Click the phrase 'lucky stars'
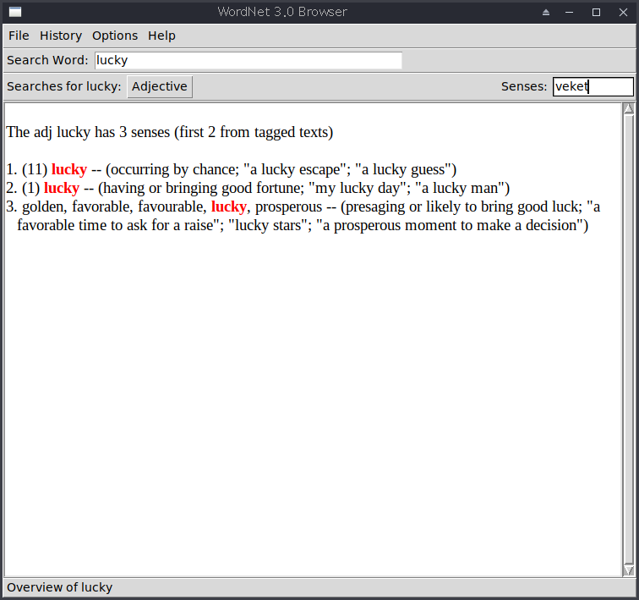639x600 pixels. coord(269,226)
